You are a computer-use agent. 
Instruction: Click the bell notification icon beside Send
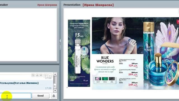click(x=54, y=96)
